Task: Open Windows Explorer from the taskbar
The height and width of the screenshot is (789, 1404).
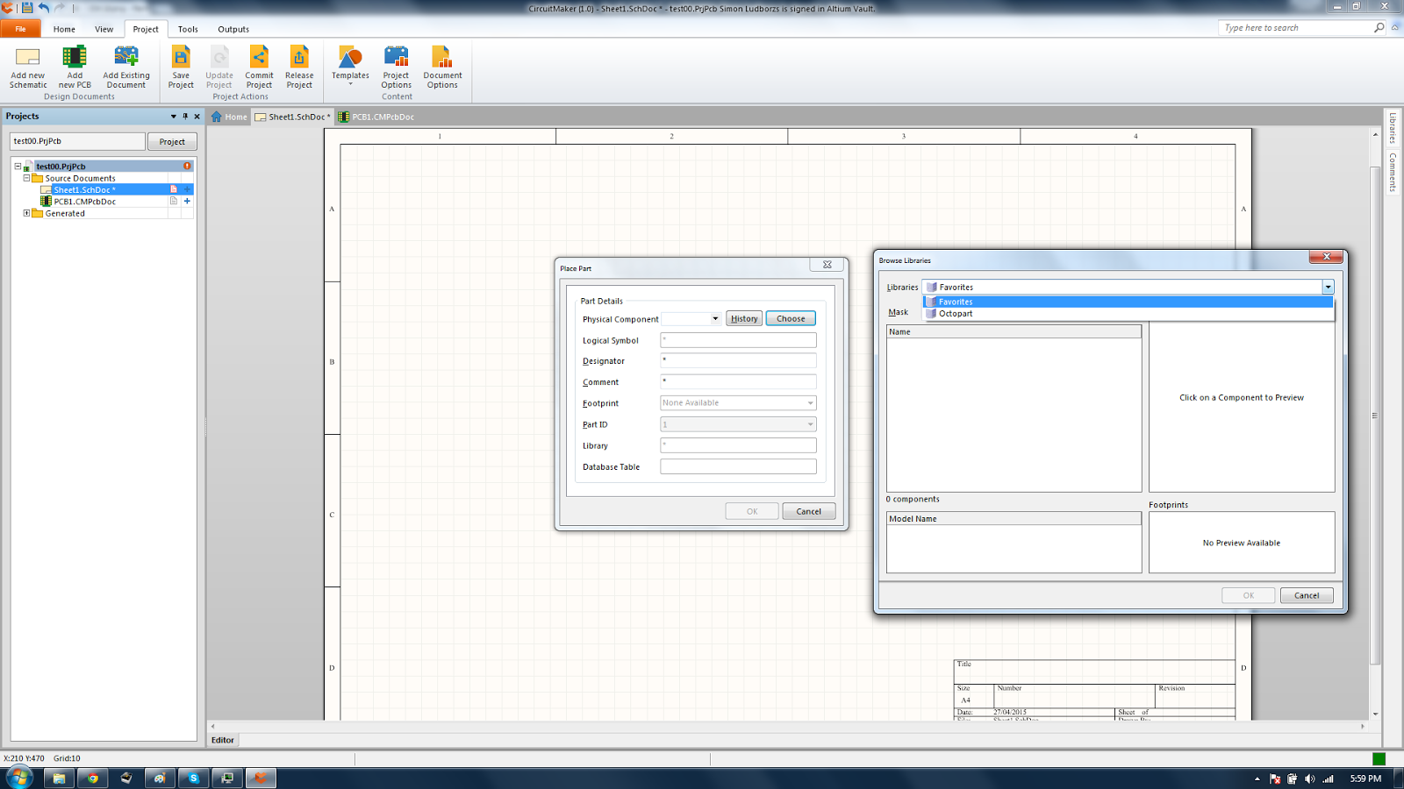Action: click(x=59, y=778)
